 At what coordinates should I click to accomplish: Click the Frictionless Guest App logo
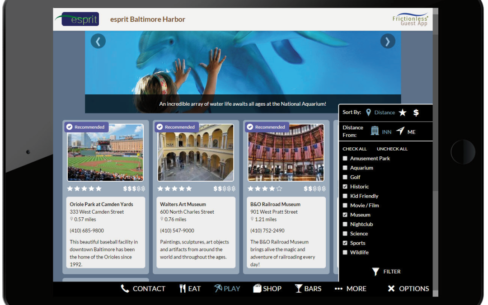(410, 19)
